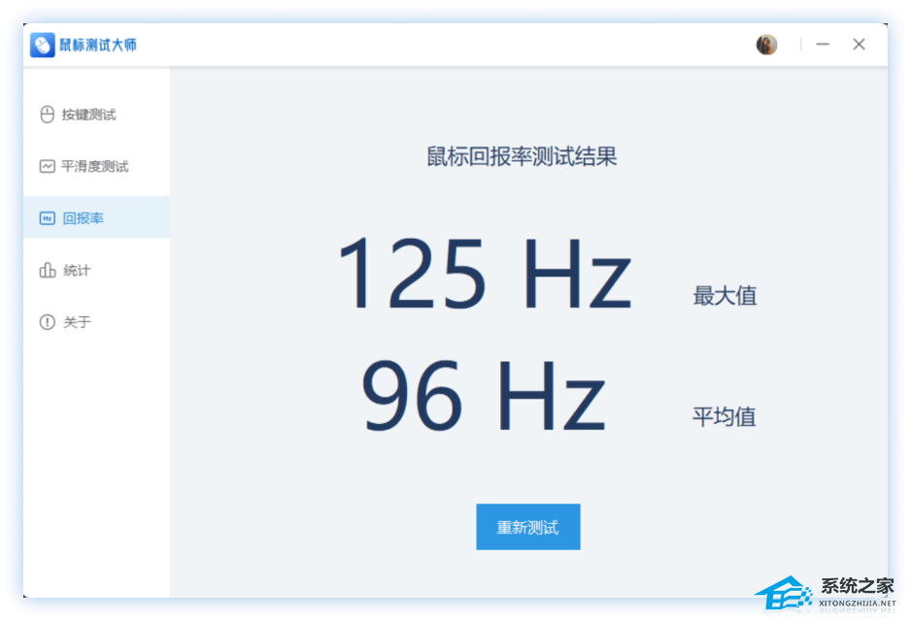Open the user avatar profile picture

[766, 44]
